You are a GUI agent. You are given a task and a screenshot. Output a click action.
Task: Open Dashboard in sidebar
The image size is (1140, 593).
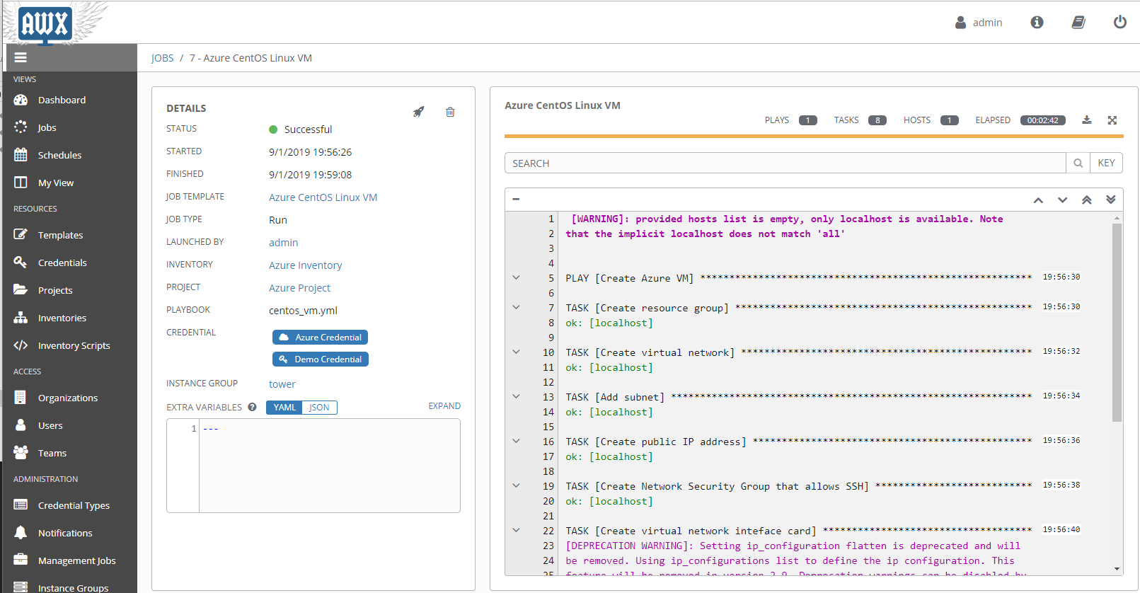click(62, 100)
